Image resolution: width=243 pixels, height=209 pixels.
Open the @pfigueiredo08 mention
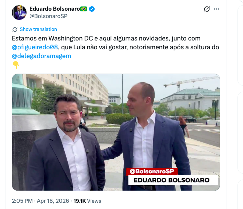pyautogui.click(x=35, y=47)
